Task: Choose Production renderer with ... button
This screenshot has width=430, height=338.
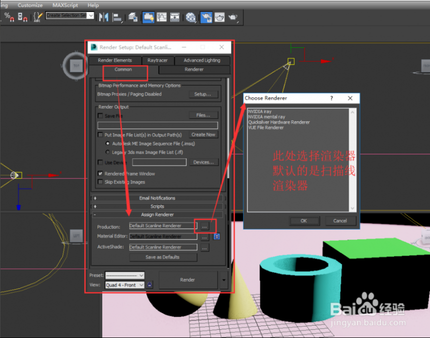Action: pos(204,226)
